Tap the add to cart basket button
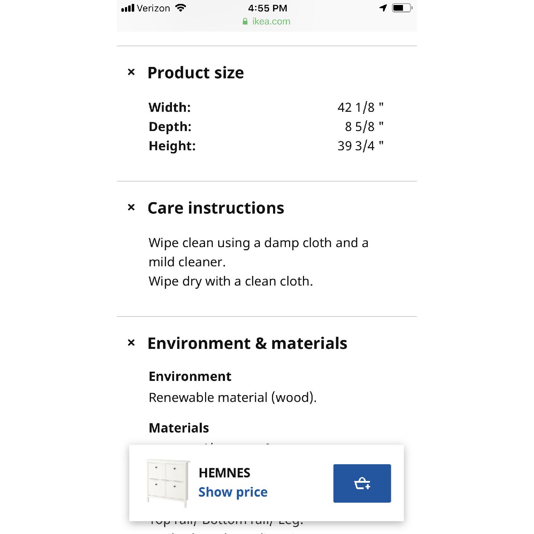 pos(362,483)
